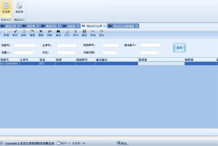Screen dimensions: 218x146
Task: Click into the 档案号 input field
Action: coord(25,46)
